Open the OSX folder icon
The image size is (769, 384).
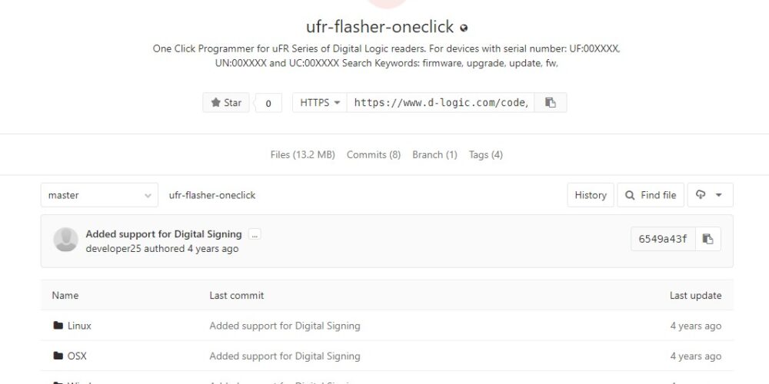pyautogui.click(x=58, y=356)
